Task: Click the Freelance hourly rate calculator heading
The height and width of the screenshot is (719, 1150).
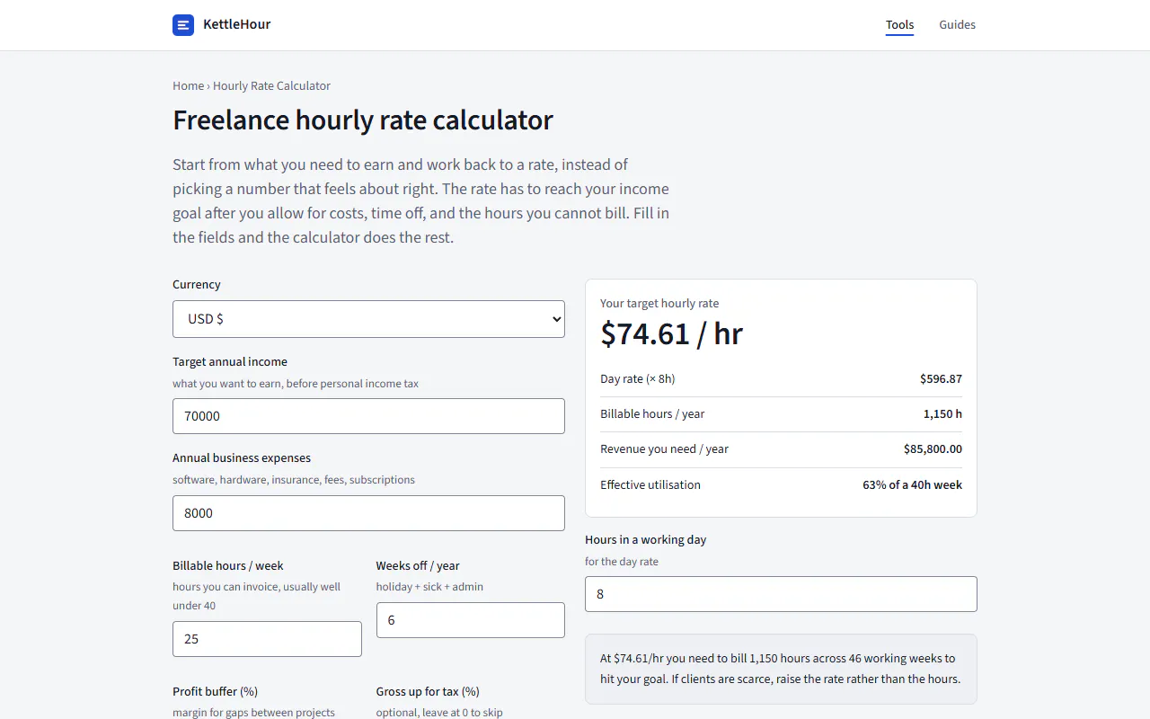Action: [363, 120]
